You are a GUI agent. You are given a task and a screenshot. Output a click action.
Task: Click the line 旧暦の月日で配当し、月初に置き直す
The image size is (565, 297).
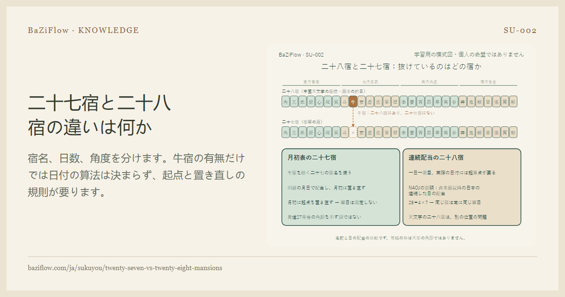[326, 188]
